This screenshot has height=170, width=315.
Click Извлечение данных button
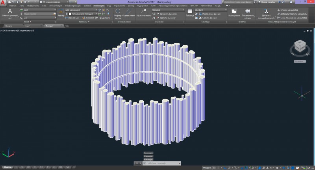208,14
